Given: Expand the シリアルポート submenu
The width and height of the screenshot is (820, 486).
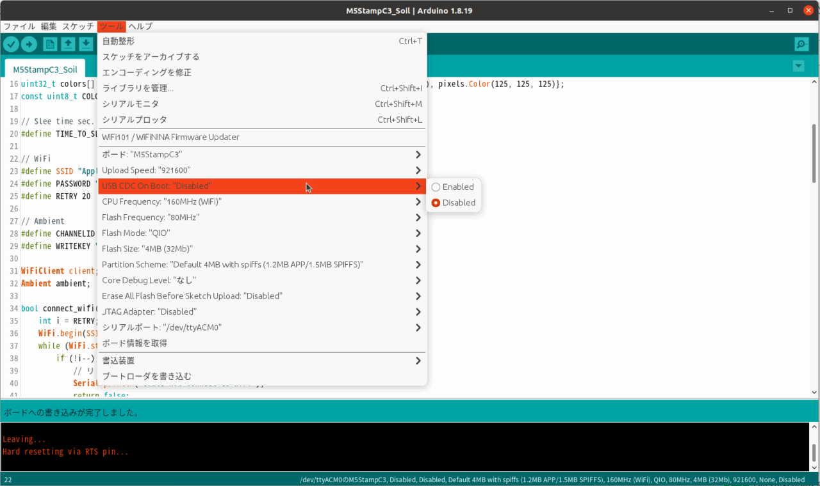Looking at the screenshot, I should point(262,327).
